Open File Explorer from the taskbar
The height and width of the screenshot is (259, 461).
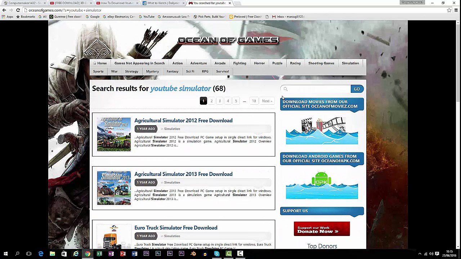tap(52, 254)
